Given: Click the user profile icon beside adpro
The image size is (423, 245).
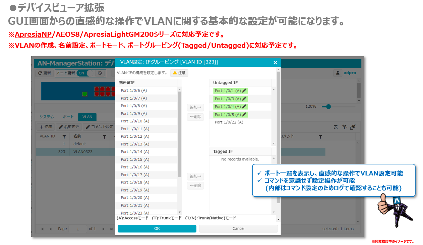Looking at the screenshot, I should (338, 73).
